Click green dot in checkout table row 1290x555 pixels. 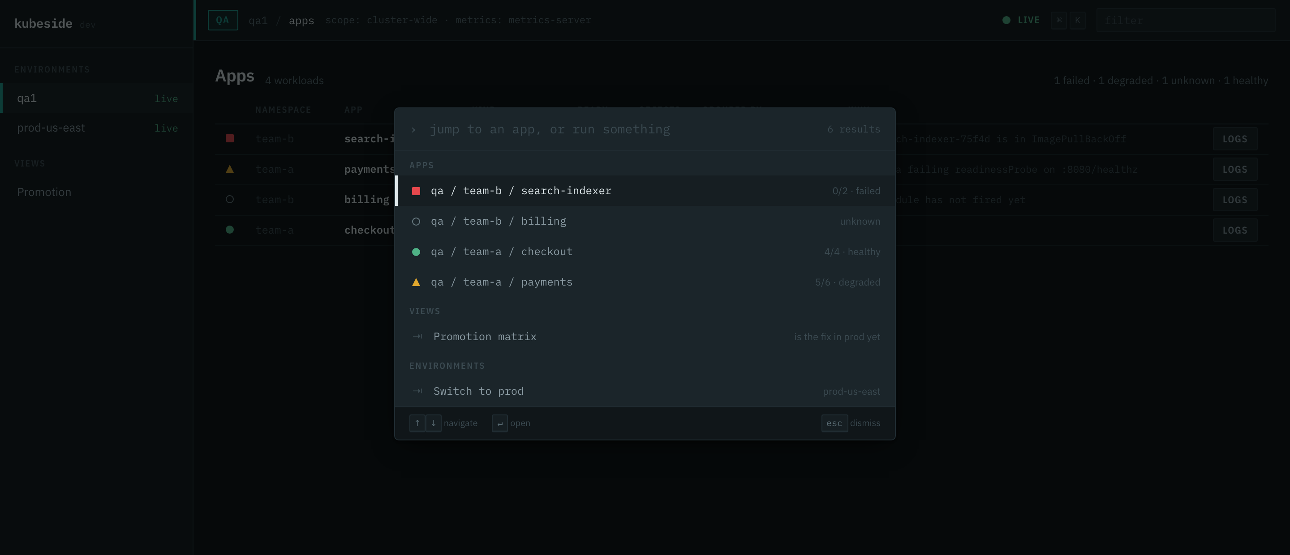click(229, 230)
